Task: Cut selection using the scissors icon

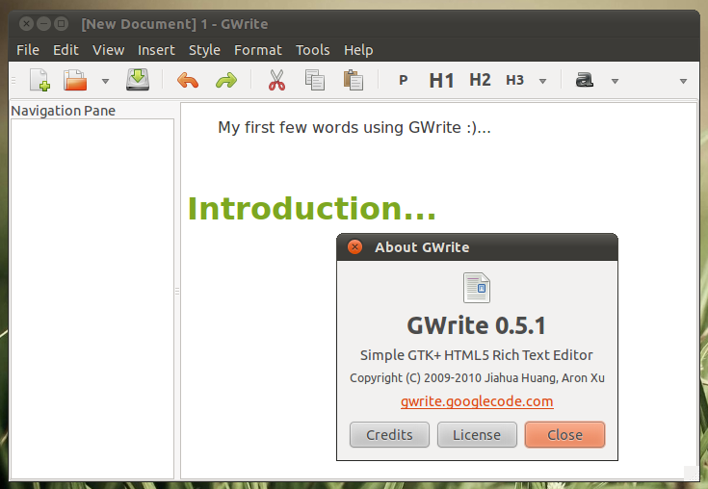Action: (x=276, y=80)
